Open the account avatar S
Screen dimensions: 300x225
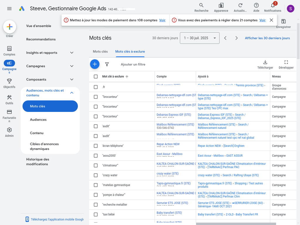point(290,8)
